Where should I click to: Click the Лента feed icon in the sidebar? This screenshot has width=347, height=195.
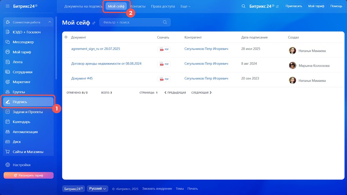click(8, 62)
